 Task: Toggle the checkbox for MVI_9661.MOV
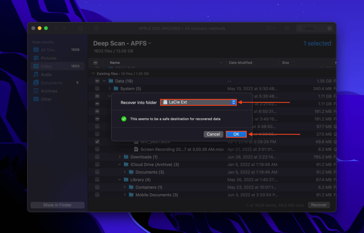pos(97,142)
